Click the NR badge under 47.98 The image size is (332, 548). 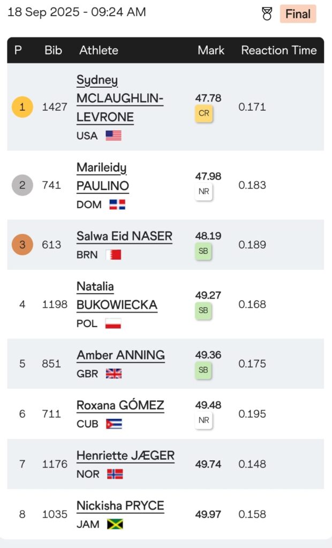pyautogui.click(x=203, y=192)
